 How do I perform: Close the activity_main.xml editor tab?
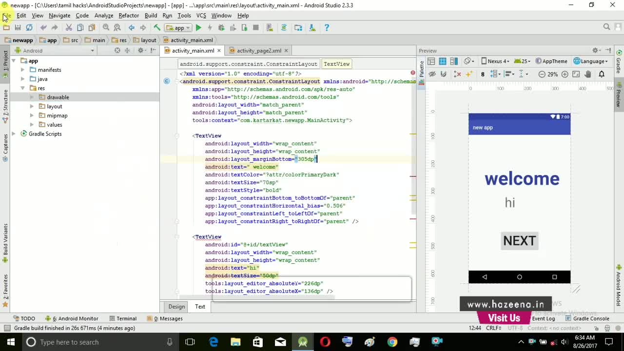[219, 51]
